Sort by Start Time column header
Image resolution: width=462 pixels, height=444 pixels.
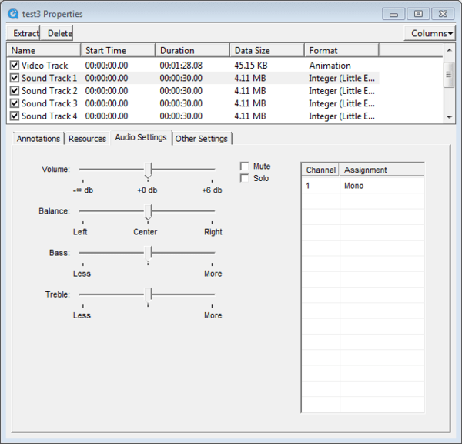[118, 50]
